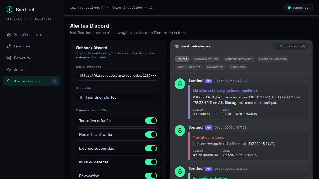Filter alerts by Révocation chip

pyautogui.click(x=215, y=67)
